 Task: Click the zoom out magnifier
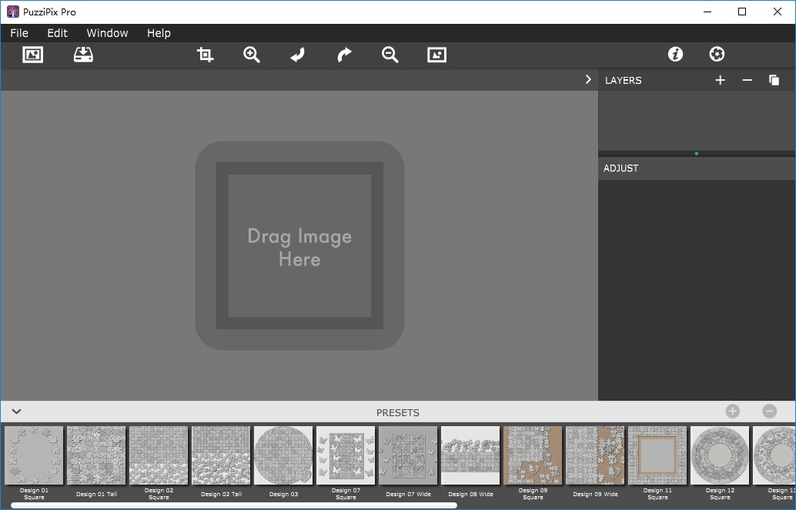[390, 55]
